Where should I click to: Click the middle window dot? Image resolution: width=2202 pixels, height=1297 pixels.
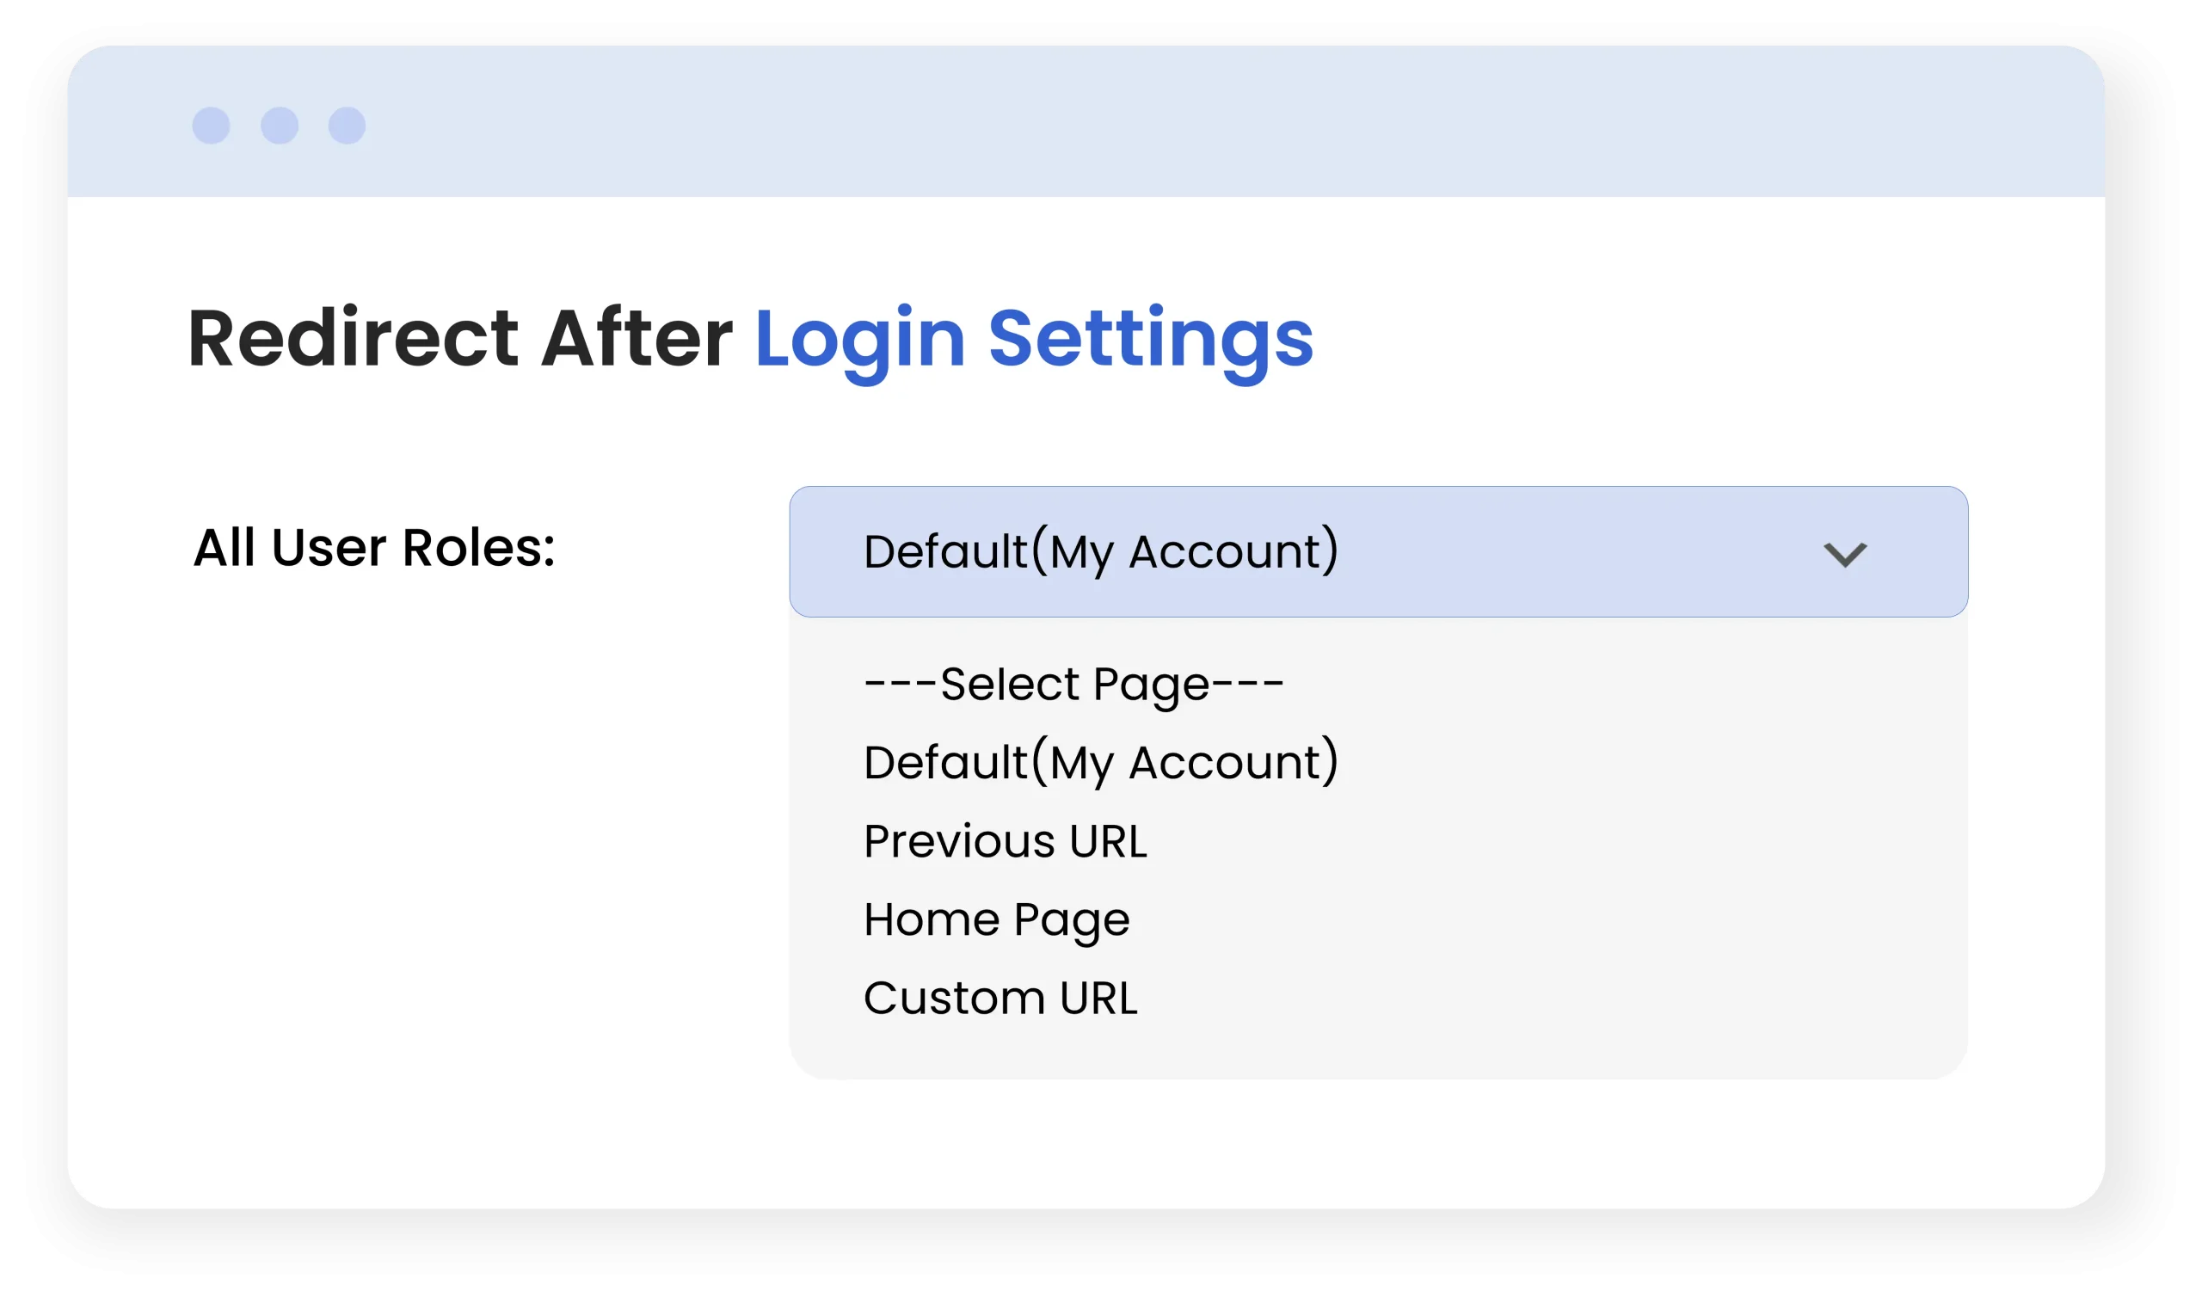[280, 126]
